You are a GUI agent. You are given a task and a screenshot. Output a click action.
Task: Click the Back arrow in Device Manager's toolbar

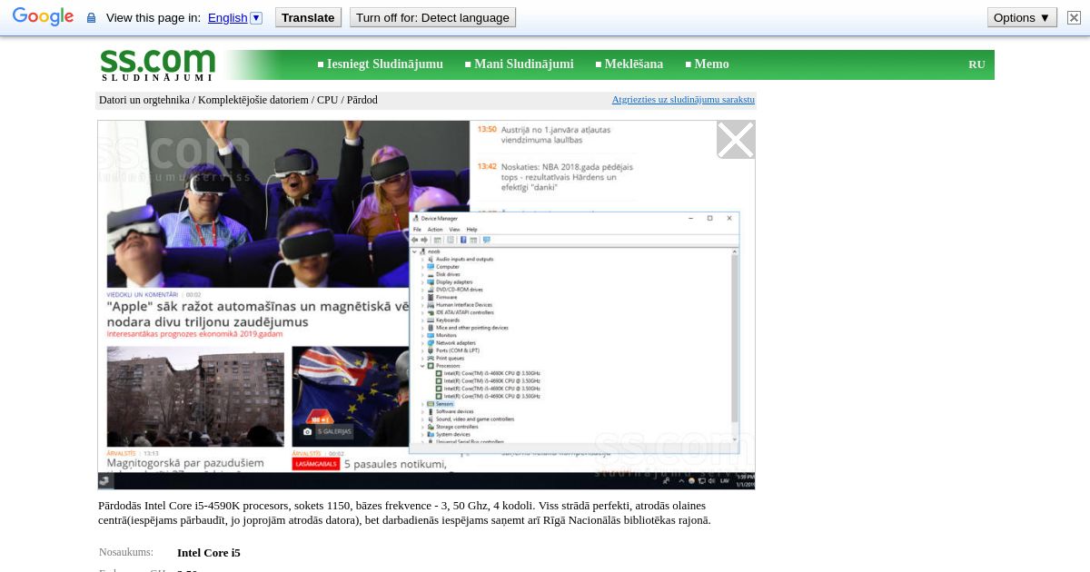[x=414, y=240]
